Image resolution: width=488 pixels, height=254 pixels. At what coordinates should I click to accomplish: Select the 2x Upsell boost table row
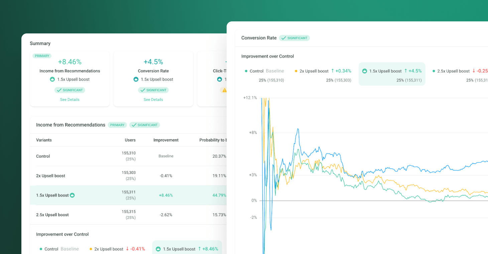point(128,176)
